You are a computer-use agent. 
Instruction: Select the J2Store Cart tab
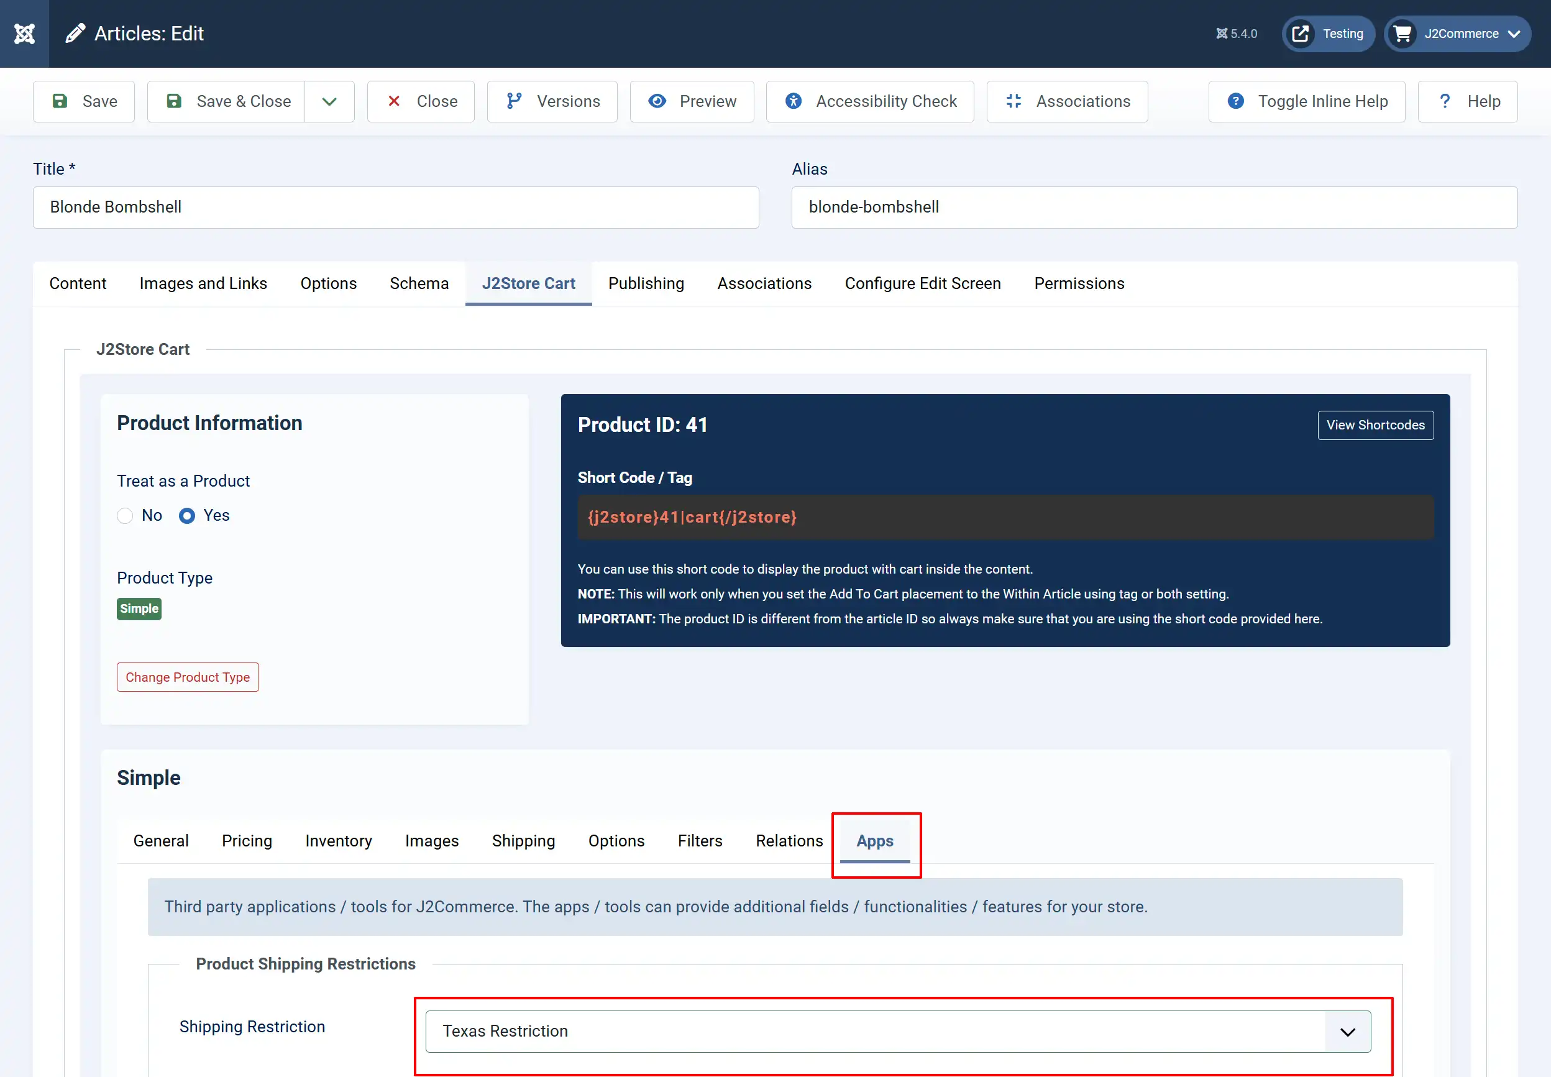coord(528,283)
